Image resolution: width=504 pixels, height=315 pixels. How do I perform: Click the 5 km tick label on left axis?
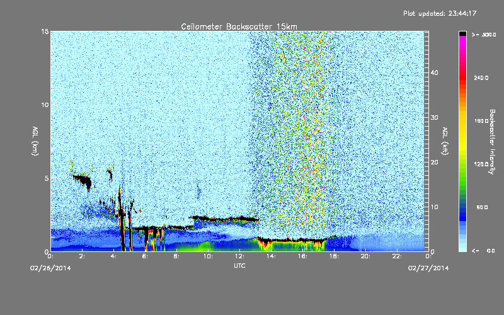[x=47, y=178]
